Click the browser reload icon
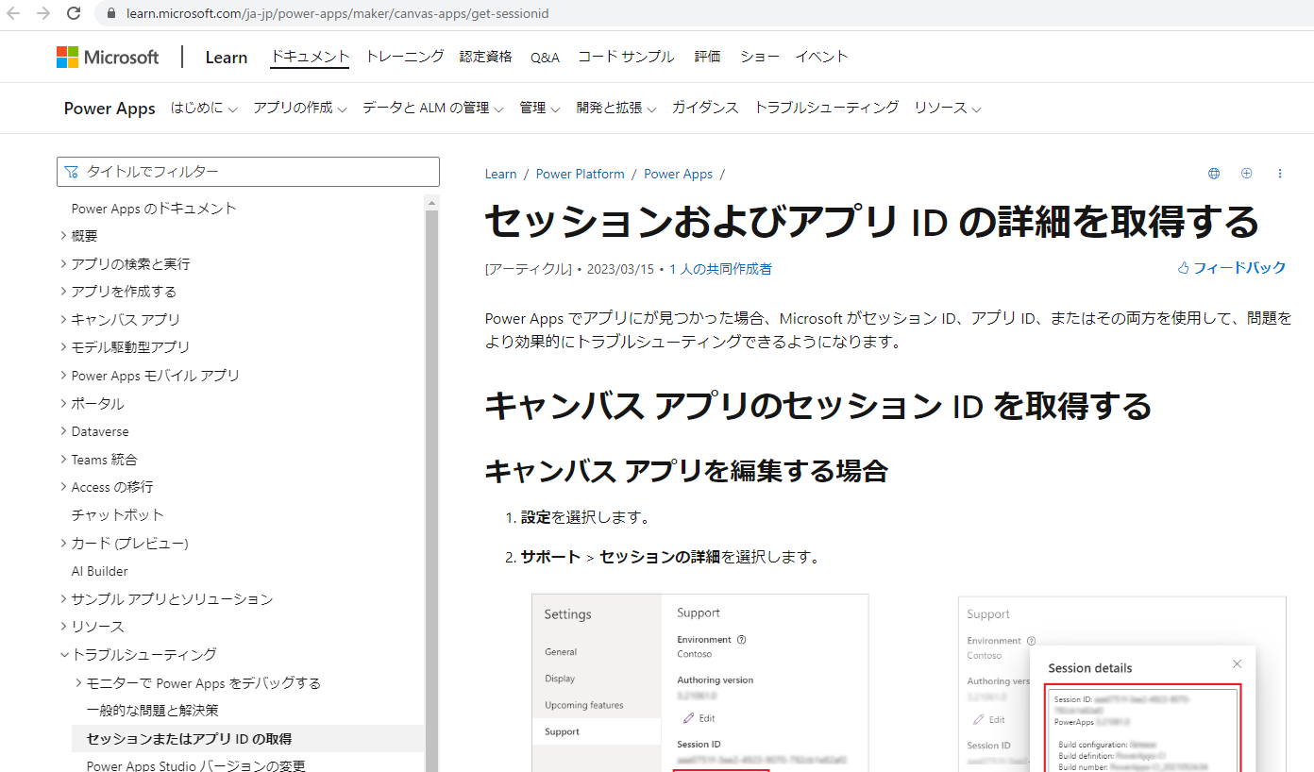The width and height of the screenshot is (1314, 772). click(x=73, y=13)
